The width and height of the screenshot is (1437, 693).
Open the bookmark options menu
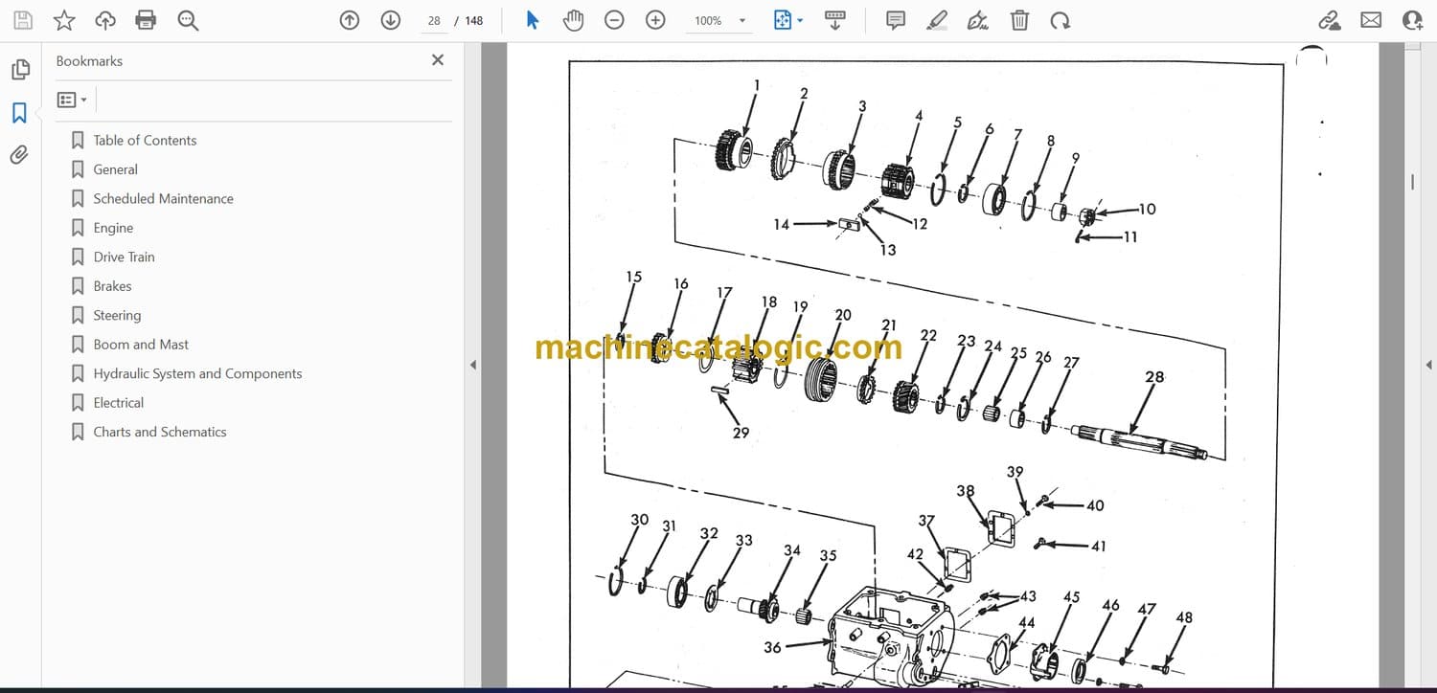[x=72, y=100]
